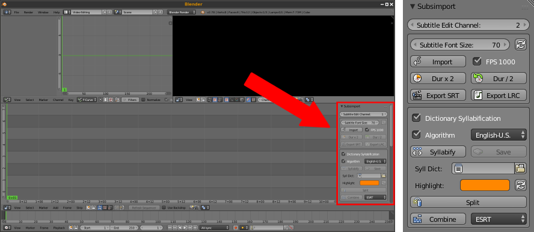Collapse Subsimport triangle in small Blender panel
534x232 pixels.
click(342, 106)
